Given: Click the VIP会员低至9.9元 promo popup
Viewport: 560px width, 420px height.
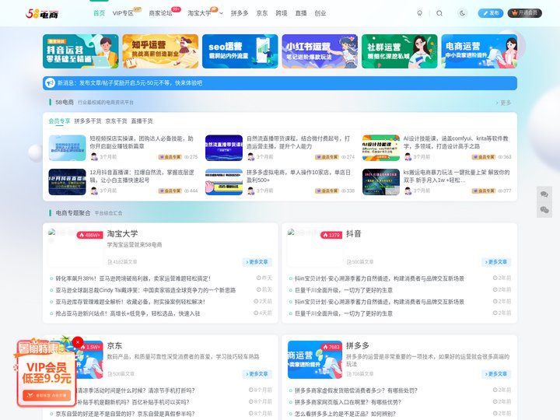Looking at the screenshot, I should point(46,373).
